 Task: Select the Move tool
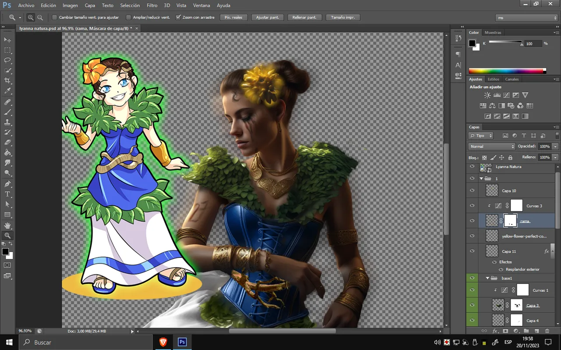point(7,40)
